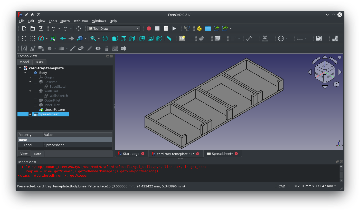Open the TechDraw workbench dropdown

pyautogui.click(x=114, y=28)
